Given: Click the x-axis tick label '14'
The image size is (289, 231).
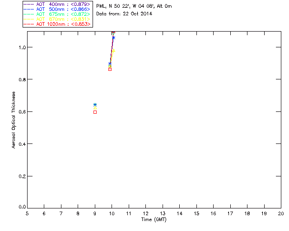Looking at the screenshot, I should (180, 213).
